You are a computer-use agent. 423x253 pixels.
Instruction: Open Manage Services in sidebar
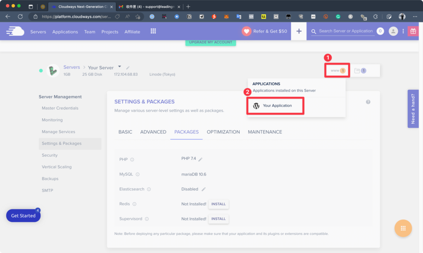pyautogui.click(x=58, y=132)
